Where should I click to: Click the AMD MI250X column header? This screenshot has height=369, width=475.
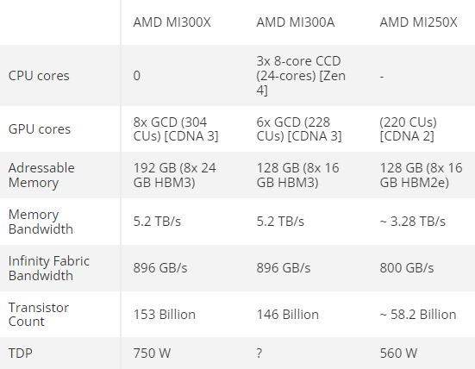(418, 22)
